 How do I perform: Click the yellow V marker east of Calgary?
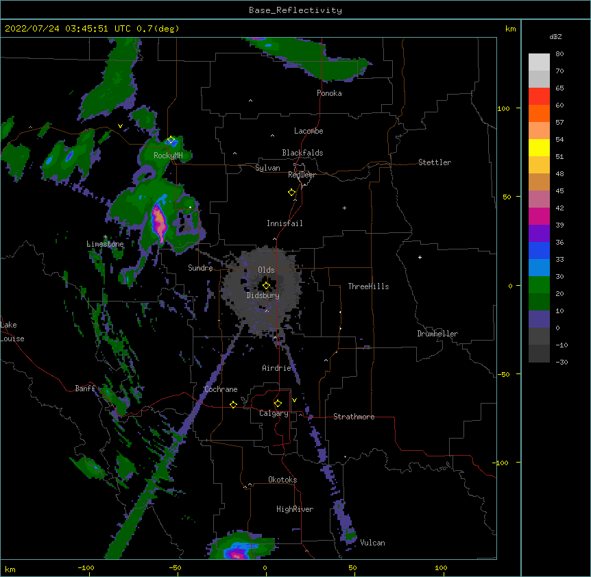(x=294, y=400)
